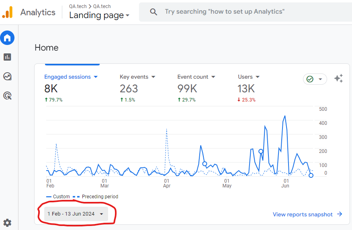
Task: Click the Insights sparkle icon
Action: [x=338, y=79]
